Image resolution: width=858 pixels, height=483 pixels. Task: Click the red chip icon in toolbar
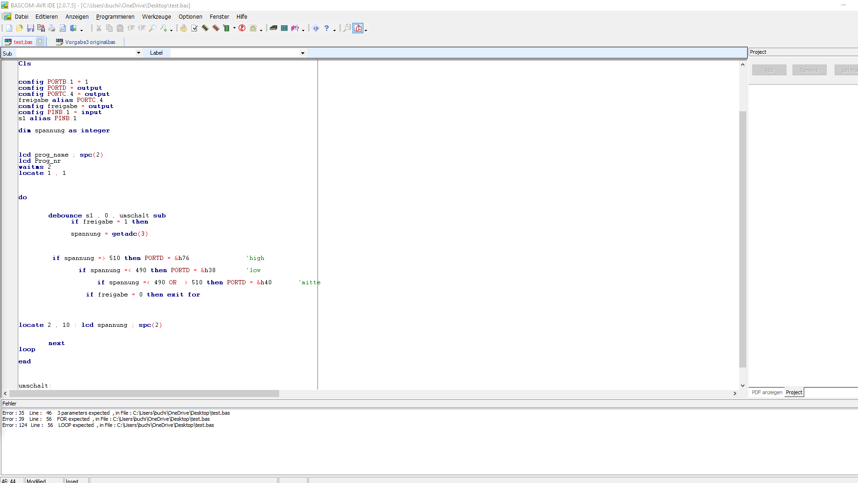(216, 29)
